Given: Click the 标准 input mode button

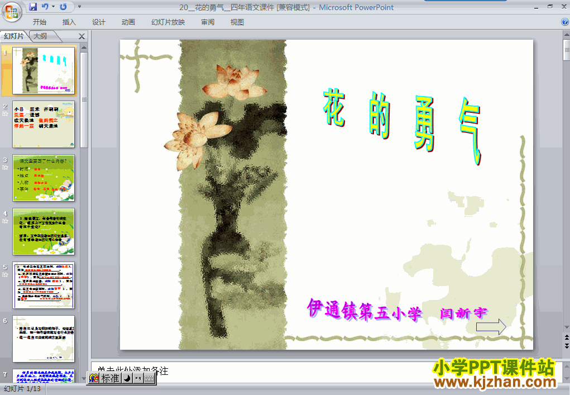Looking at the screenshot, I should point(110,378).
